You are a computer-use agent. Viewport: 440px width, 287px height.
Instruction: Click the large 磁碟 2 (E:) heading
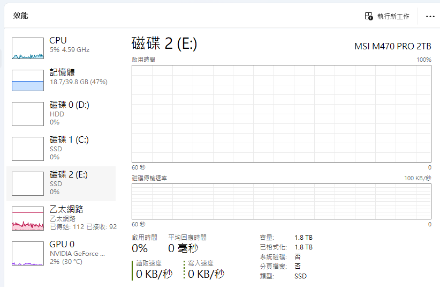click(x=164, y=44)
